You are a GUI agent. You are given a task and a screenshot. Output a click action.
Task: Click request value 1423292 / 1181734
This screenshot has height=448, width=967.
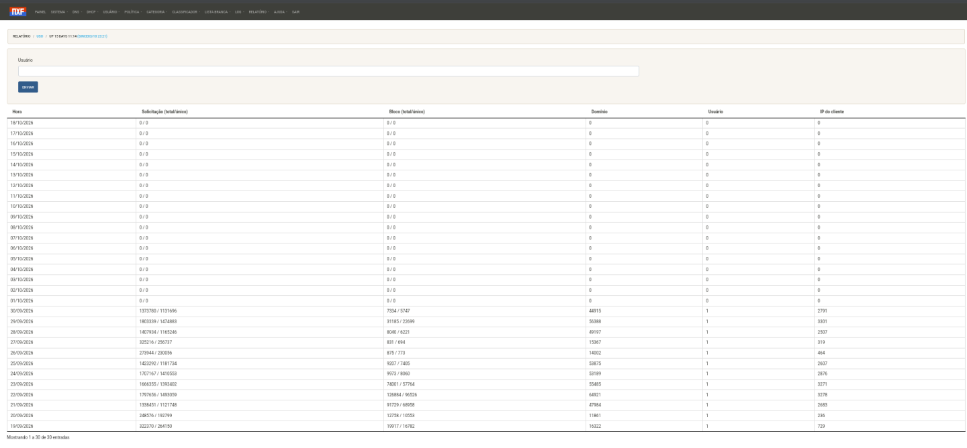pos(158,363)
